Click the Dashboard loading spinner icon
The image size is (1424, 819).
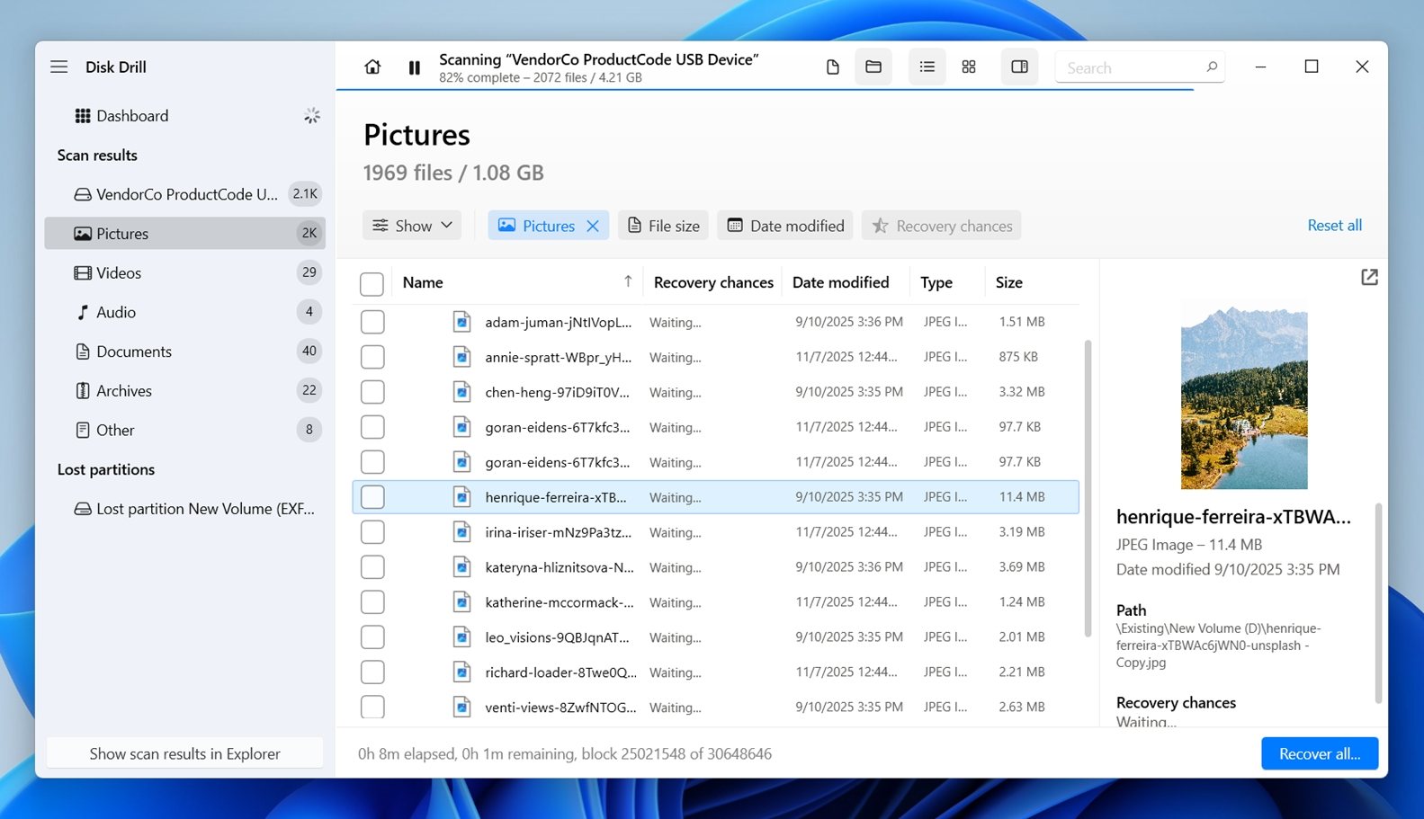point(311,116)
